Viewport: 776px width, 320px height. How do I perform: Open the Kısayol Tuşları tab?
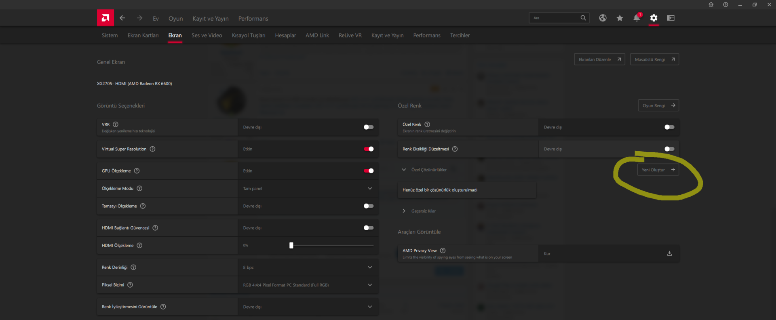(249, 36)
